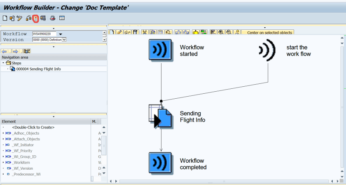
Task: Click the undo arrow icon
Action: (x=178, y=32)
